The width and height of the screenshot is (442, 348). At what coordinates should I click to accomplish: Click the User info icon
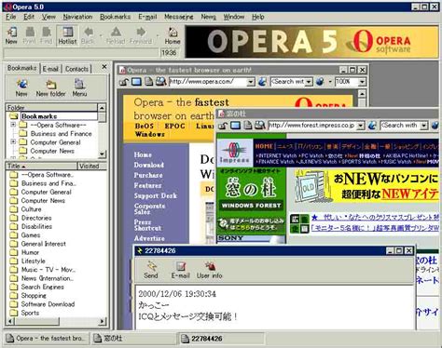point(210,269)
